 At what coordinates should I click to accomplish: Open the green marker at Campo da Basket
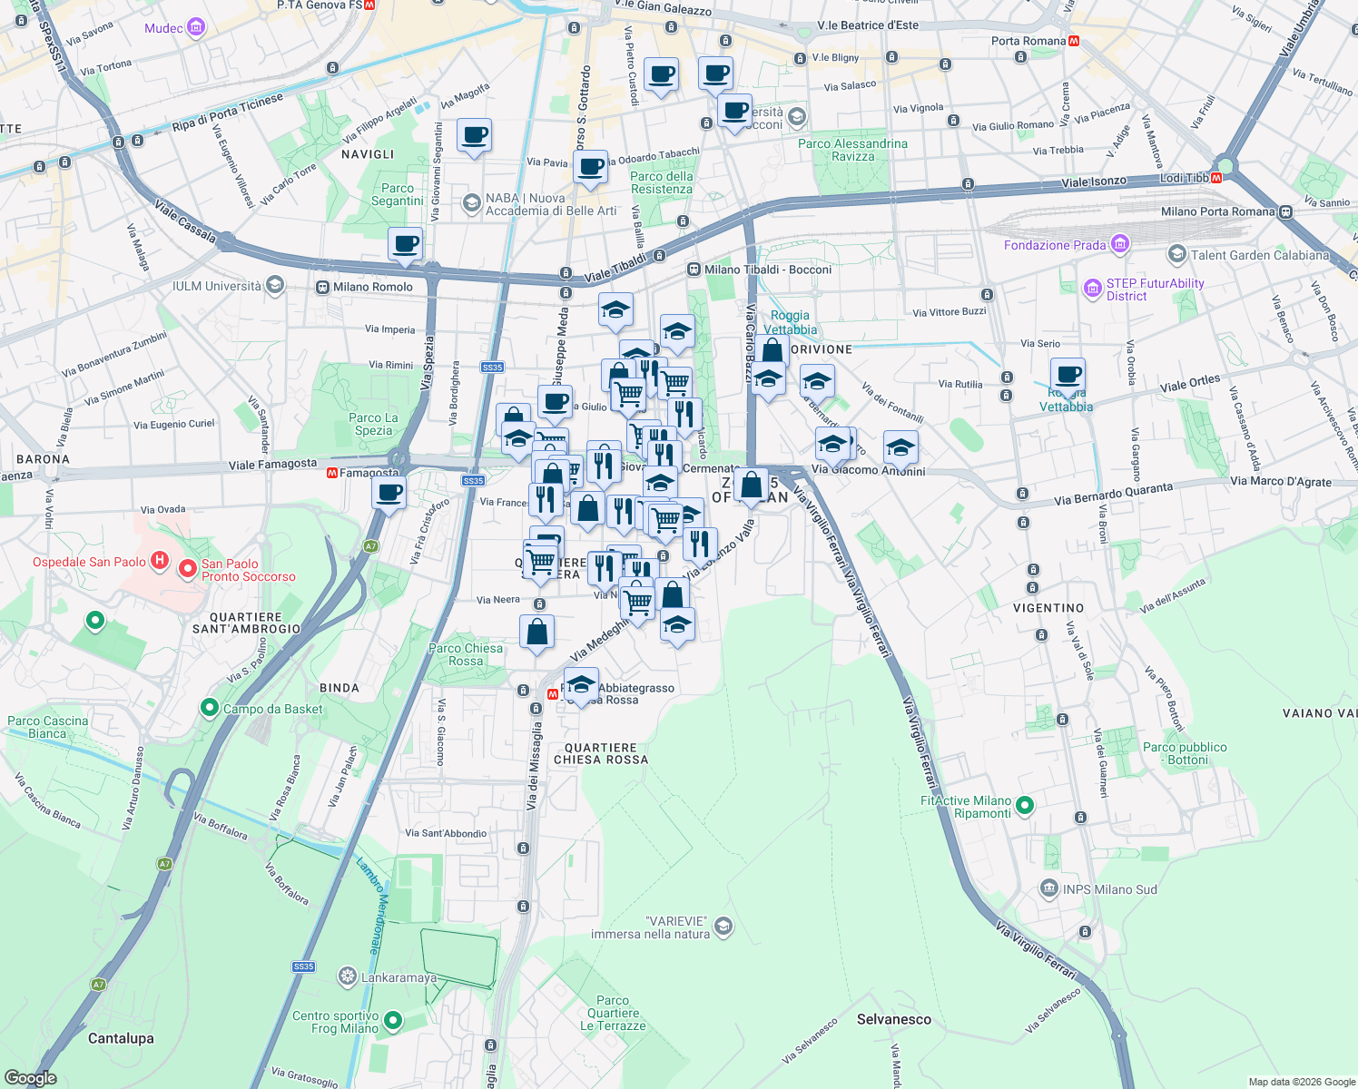(211, 708)
